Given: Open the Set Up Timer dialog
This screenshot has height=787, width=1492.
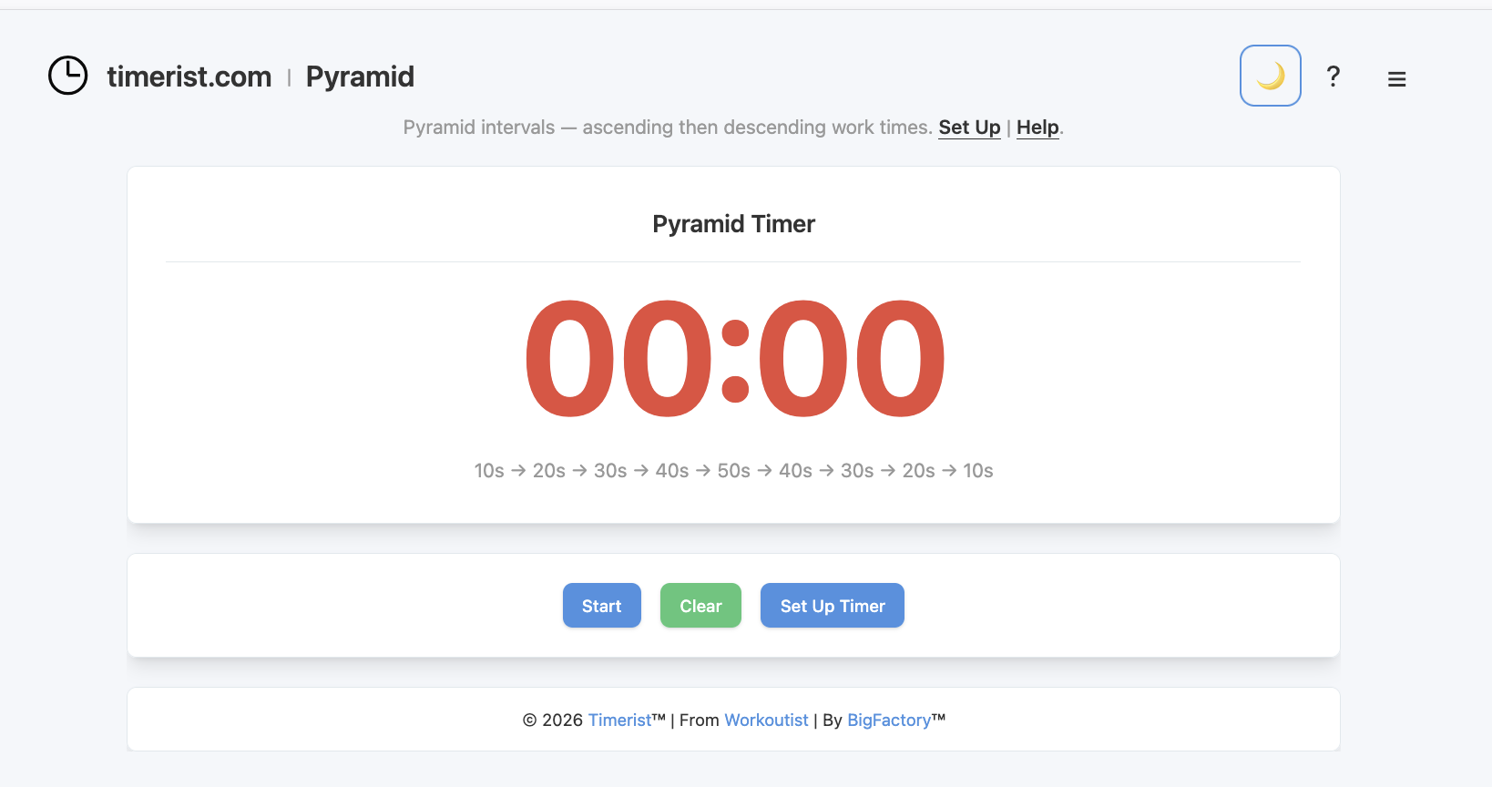Looking at the screenshot, I should pos(832,605).
